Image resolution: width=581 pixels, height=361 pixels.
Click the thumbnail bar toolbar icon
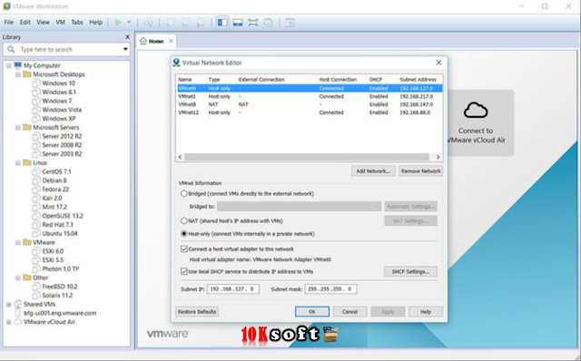pyautogui.click(x=238, y=23)
